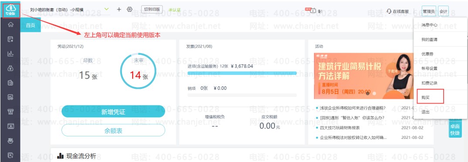Open the 余额表 button
468x162 pixels.
pyautogui.click(x=113, y=130)
